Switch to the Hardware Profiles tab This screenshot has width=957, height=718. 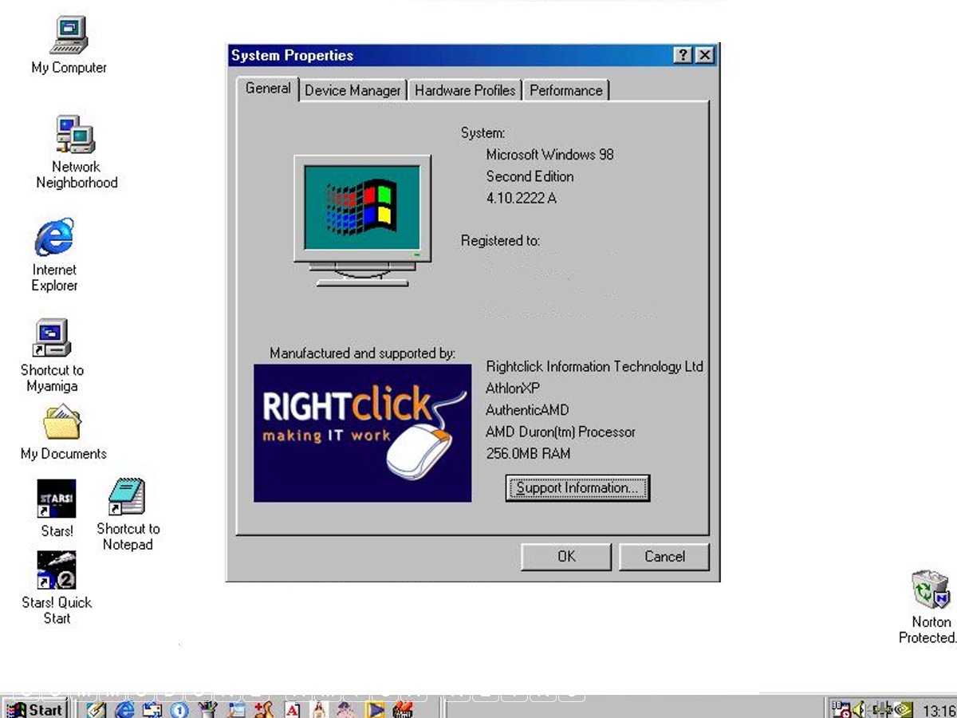click(x=465, y=91)
